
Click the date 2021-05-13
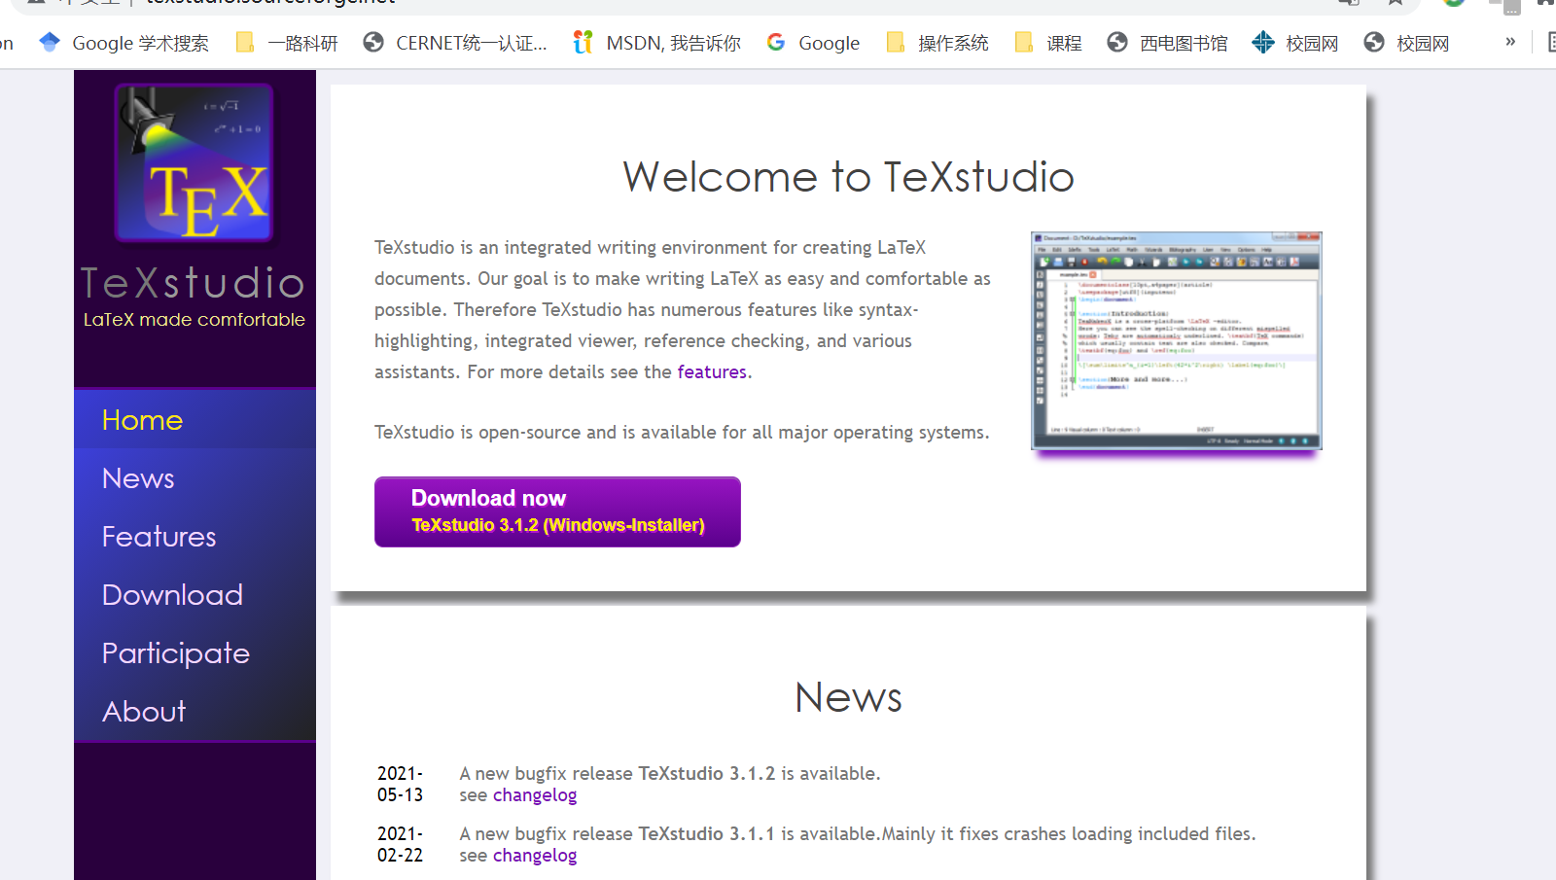401,784
